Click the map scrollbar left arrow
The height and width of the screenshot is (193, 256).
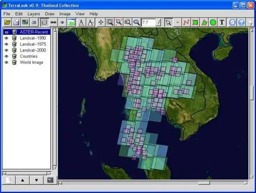point(60,183)
